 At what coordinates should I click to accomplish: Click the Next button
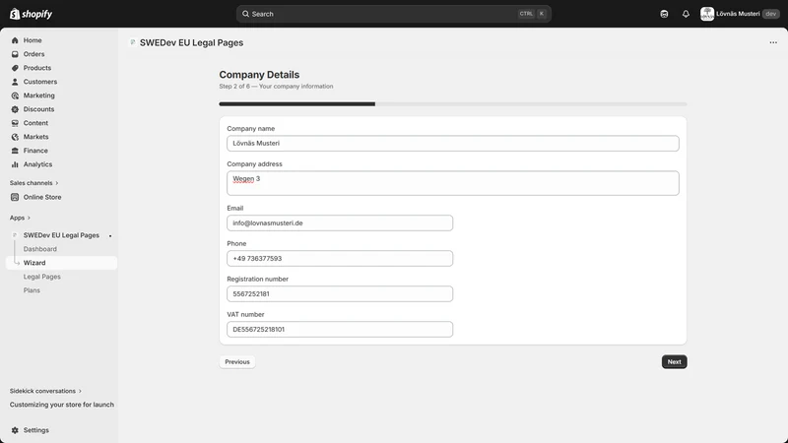tap(674, 361)
